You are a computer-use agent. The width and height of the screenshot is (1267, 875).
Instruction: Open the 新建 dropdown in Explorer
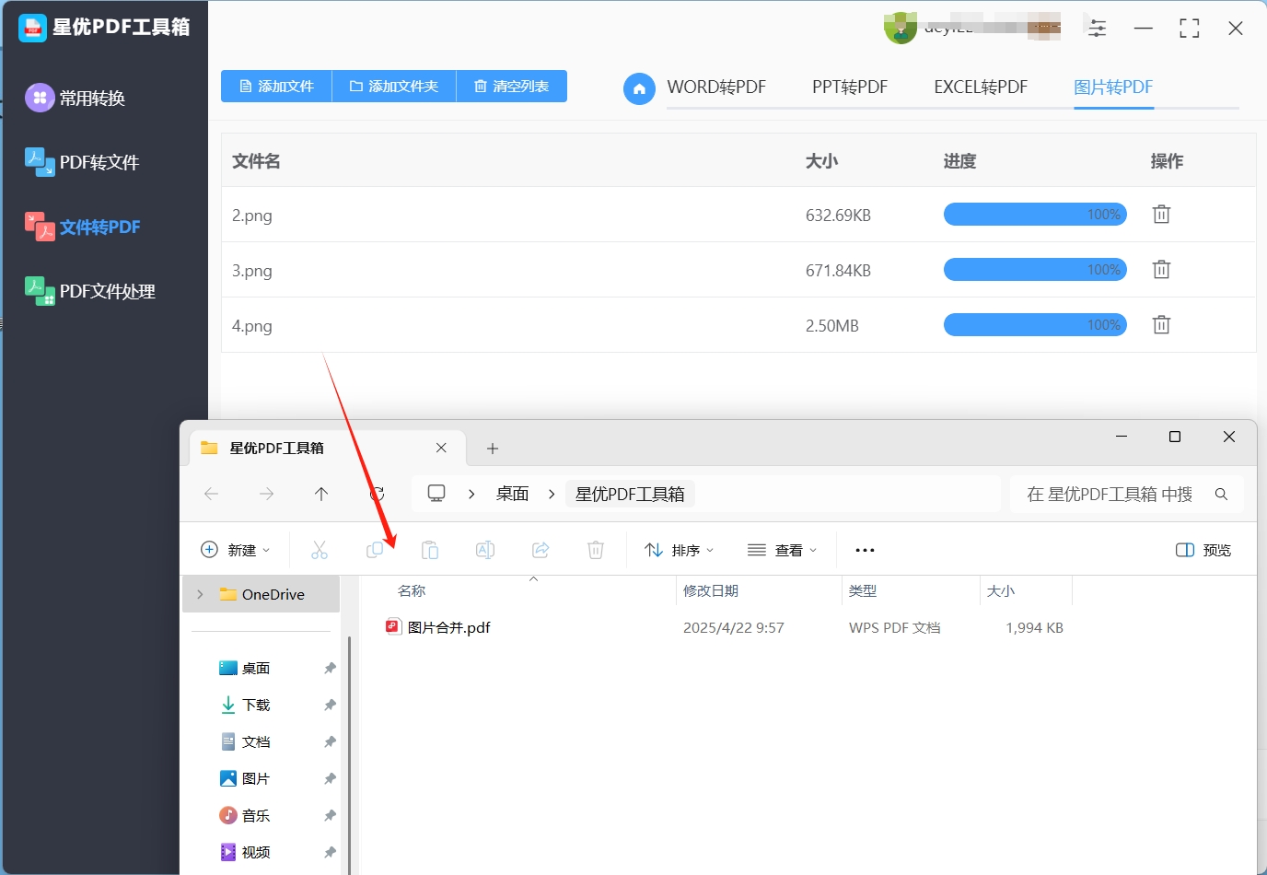[236, 550]
